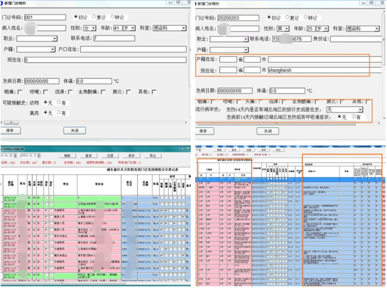Screen dimensions: 387x288
Task: Click 刷新 in the register showing 总数 452
Action: pos(67,156)
